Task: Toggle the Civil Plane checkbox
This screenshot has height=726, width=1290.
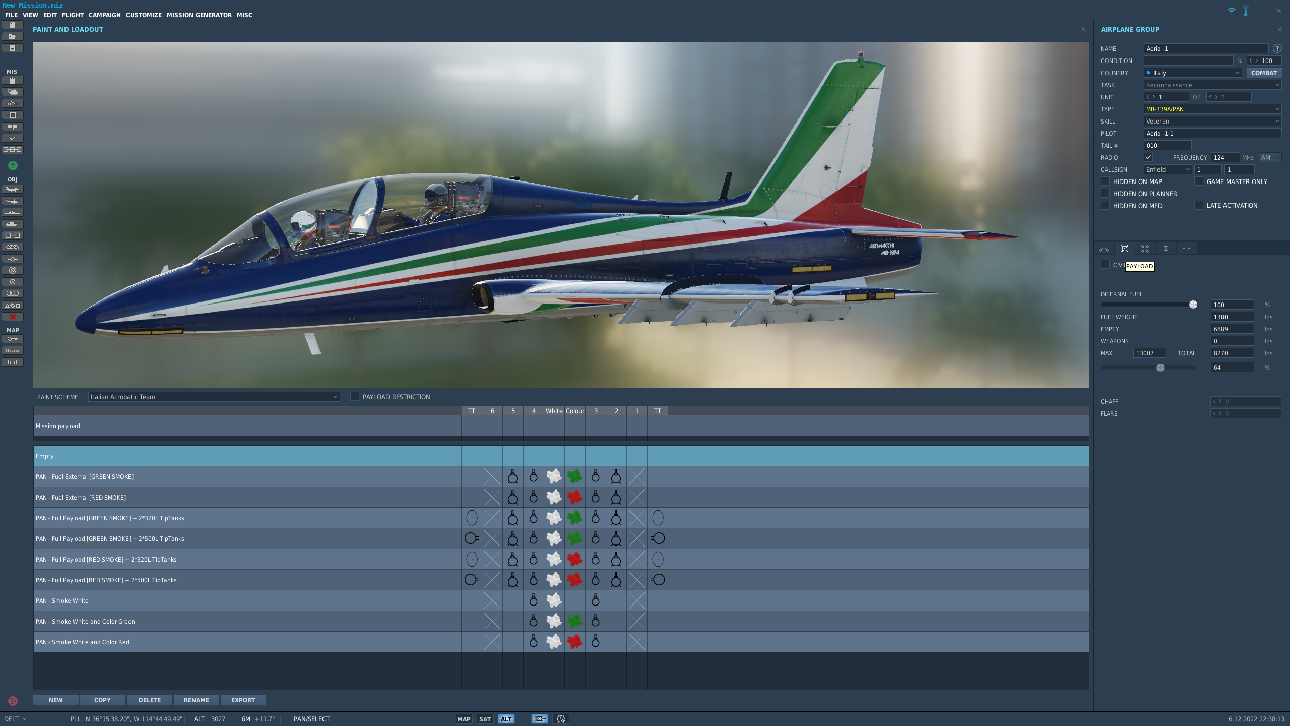Action: 1105,265
